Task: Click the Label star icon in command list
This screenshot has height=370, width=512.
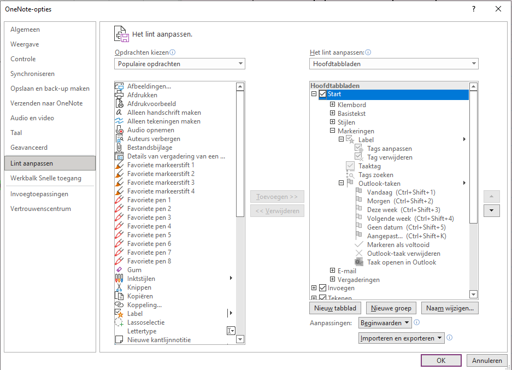Action: pos(119,314)
